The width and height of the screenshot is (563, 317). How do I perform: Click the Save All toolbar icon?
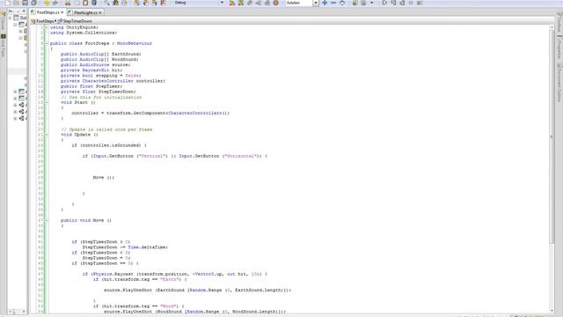[x=33, y=3]
